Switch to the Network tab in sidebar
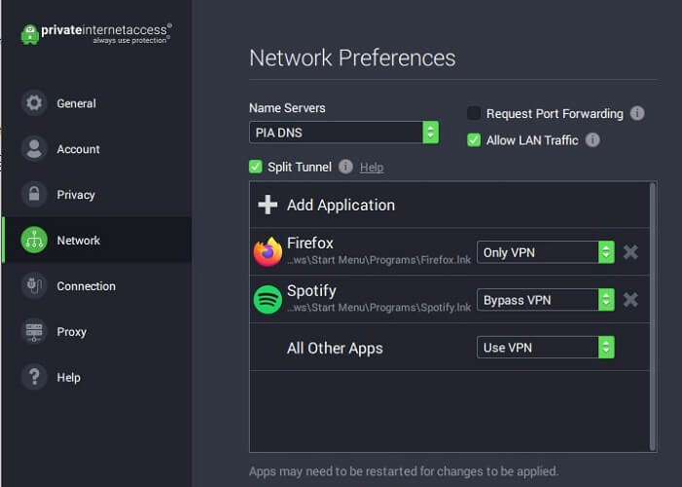This screenshot has height=487, width=682. 97,240
